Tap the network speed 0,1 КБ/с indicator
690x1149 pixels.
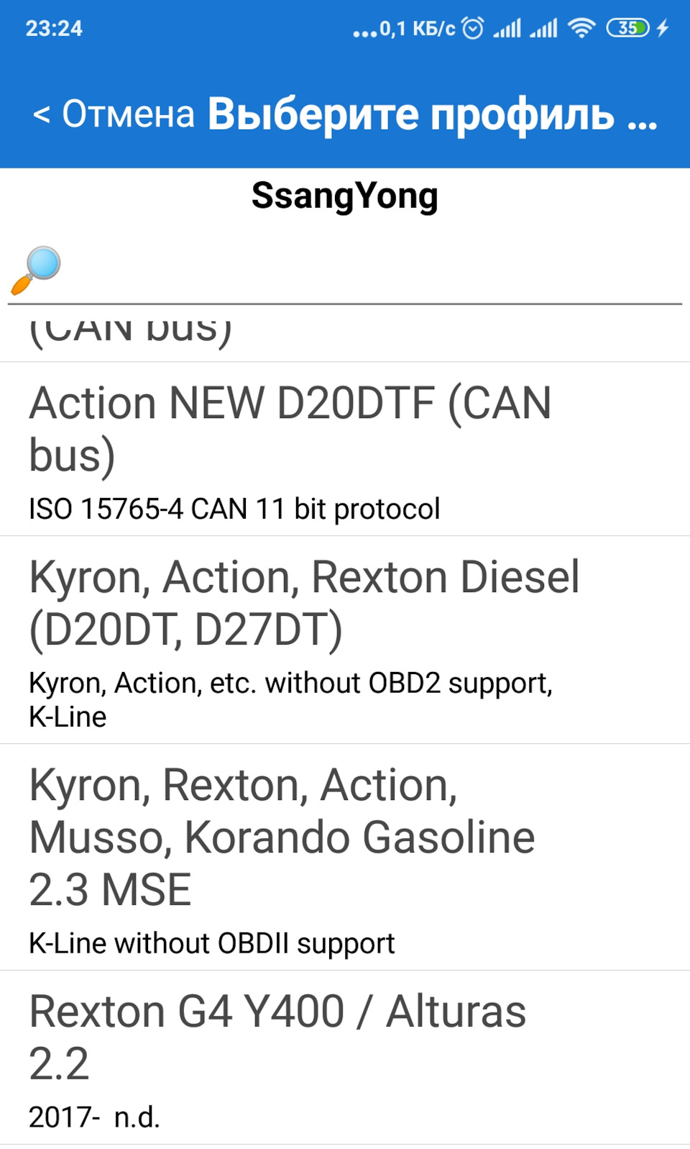coord(416,28)
